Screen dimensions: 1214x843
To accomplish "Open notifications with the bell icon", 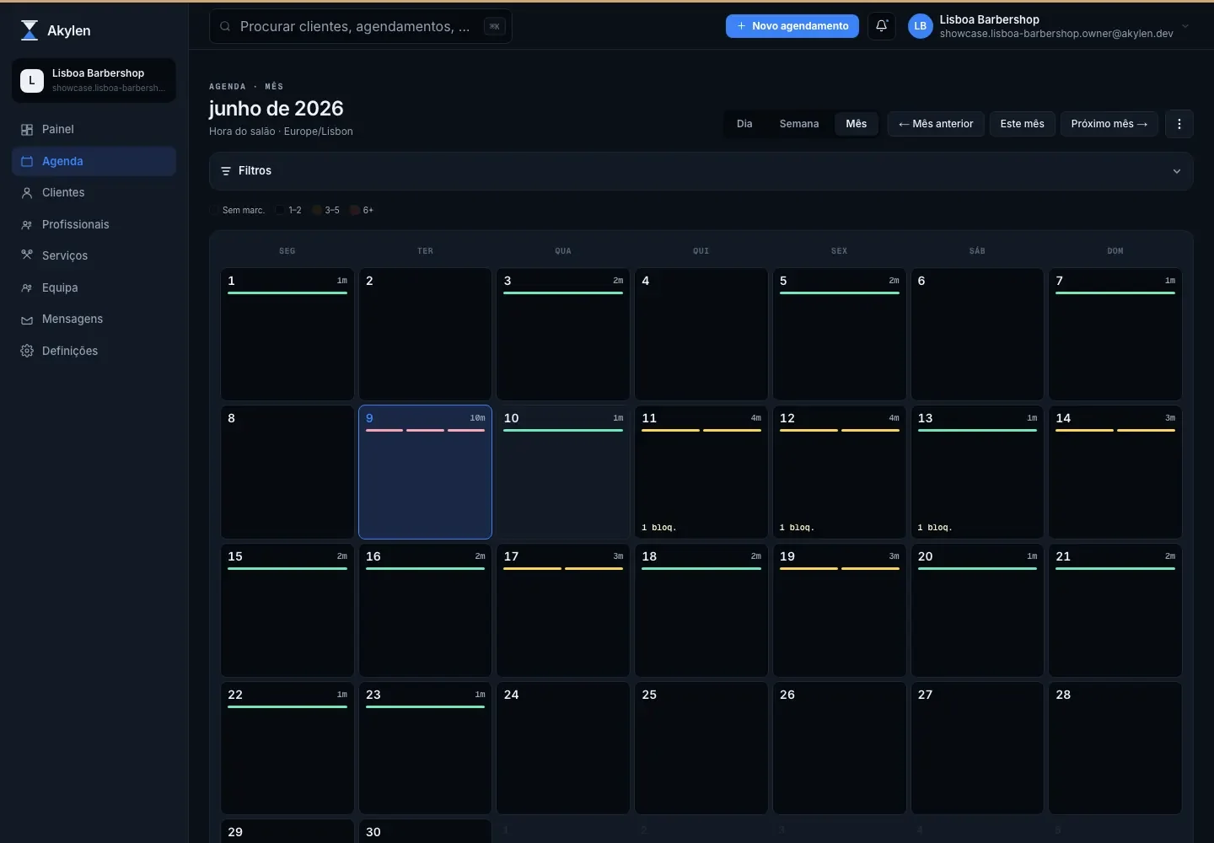I will click(882, 26).
